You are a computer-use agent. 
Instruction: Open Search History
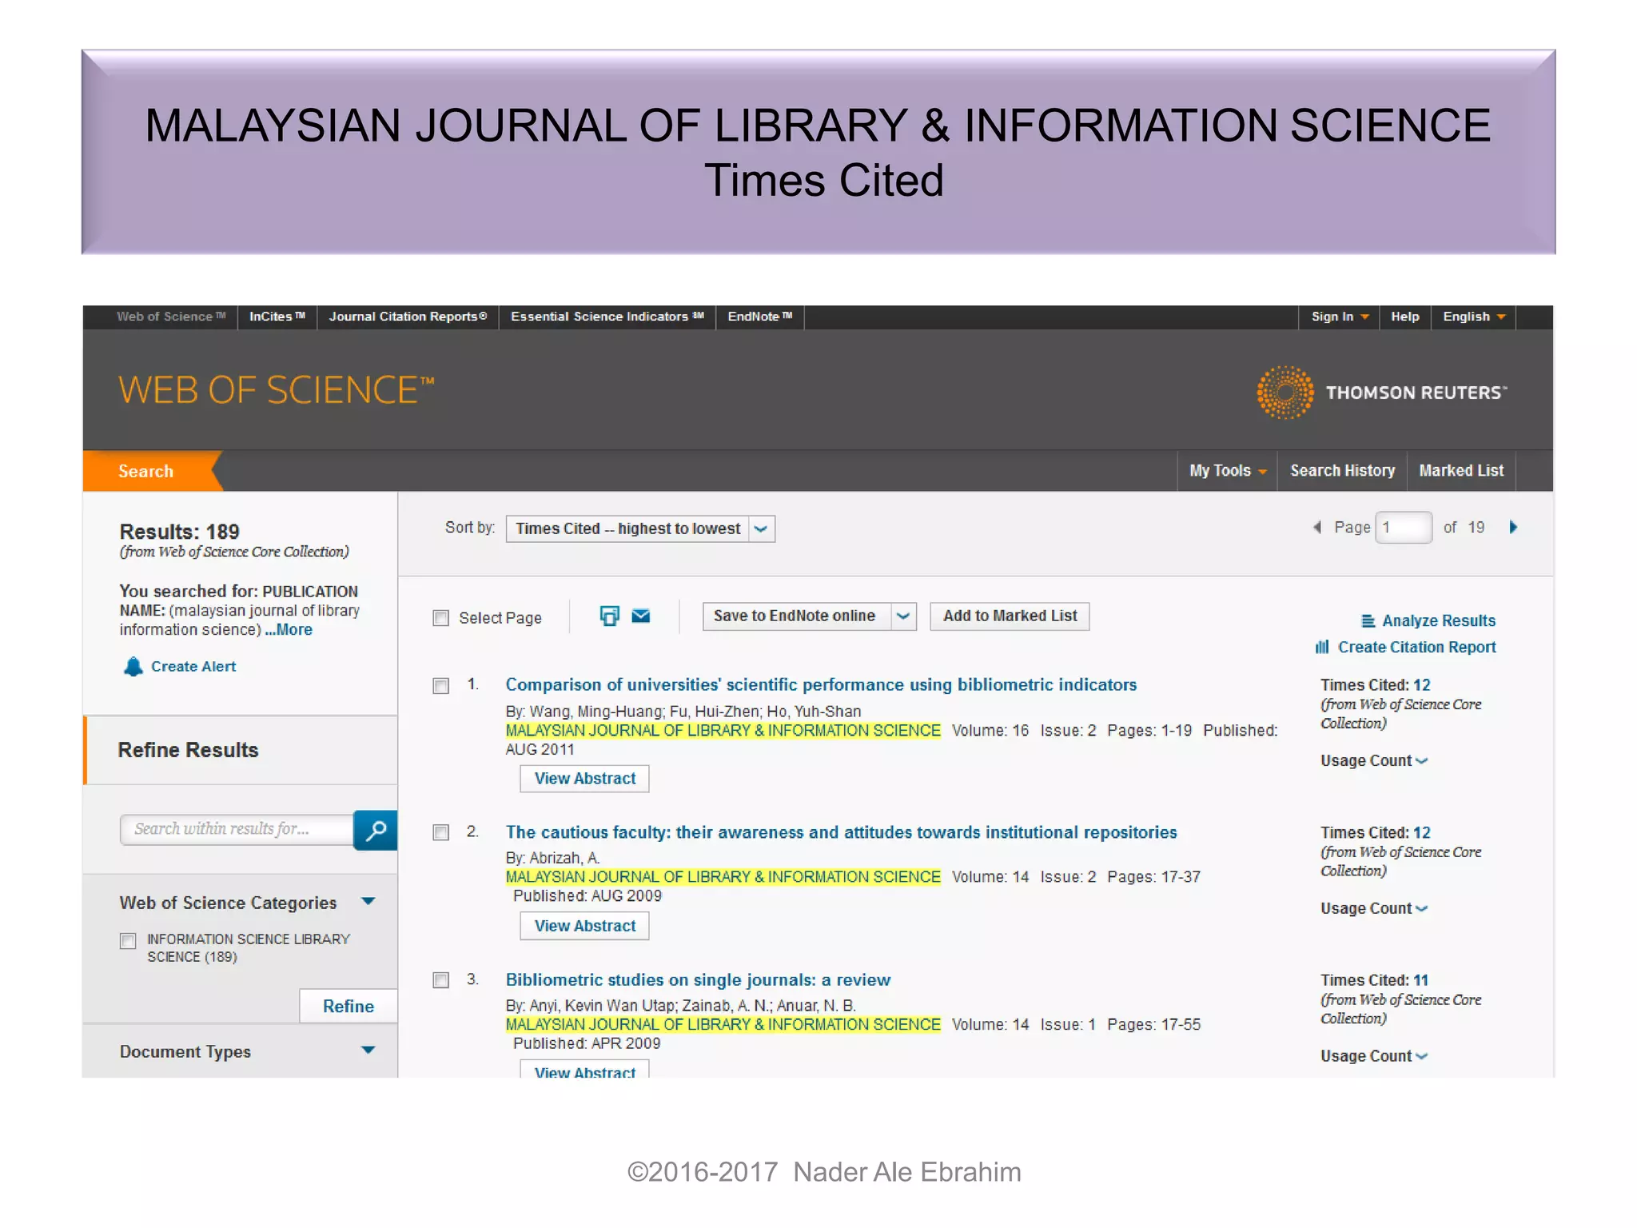tap(1342, 471)
